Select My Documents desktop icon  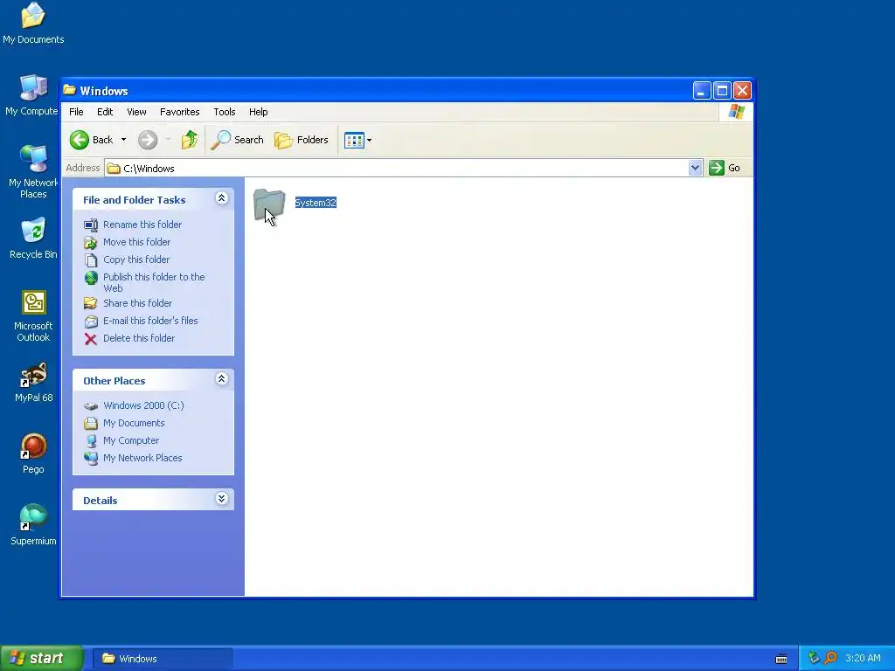[33, 24]
